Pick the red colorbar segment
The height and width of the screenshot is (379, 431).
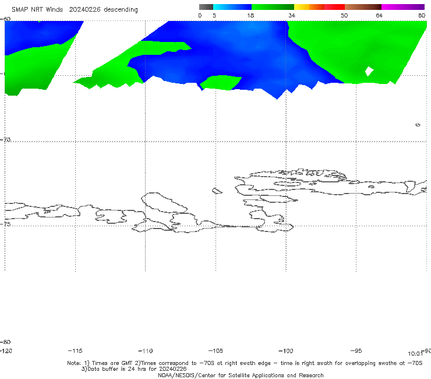click(334, 7)
